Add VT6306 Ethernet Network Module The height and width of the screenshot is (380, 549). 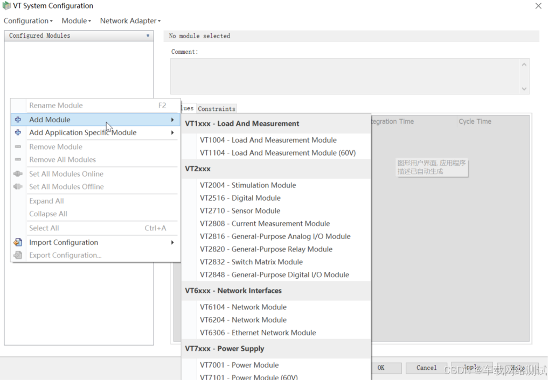coord(276,333)
